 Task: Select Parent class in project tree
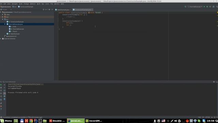[x=15, y=31]
